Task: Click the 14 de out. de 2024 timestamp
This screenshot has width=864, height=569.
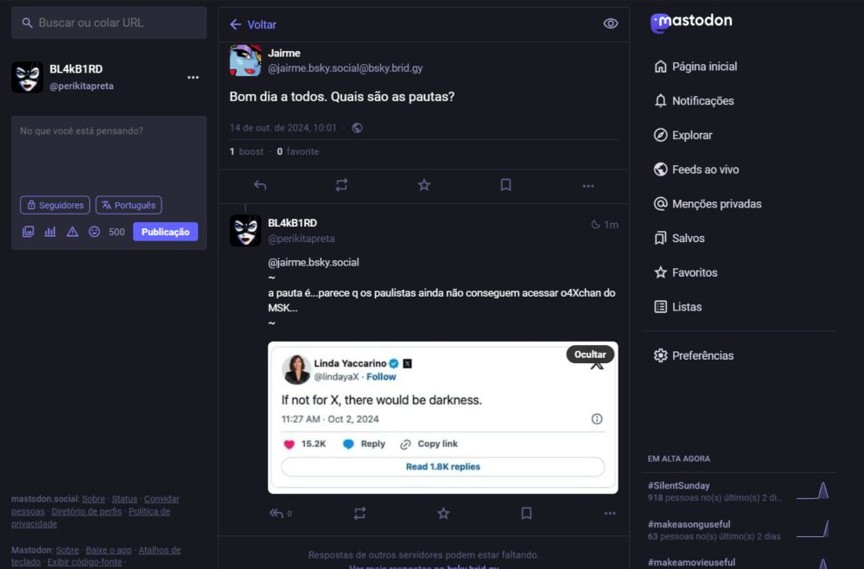Action: 283,128
